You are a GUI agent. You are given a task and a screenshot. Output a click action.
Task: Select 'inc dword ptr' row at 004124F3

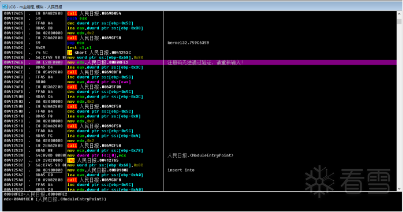[100, 77]
